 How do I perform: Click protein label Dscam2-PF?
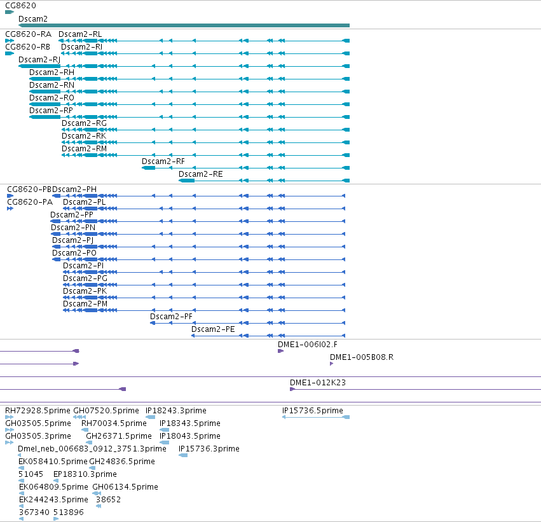tap(171, 317)
